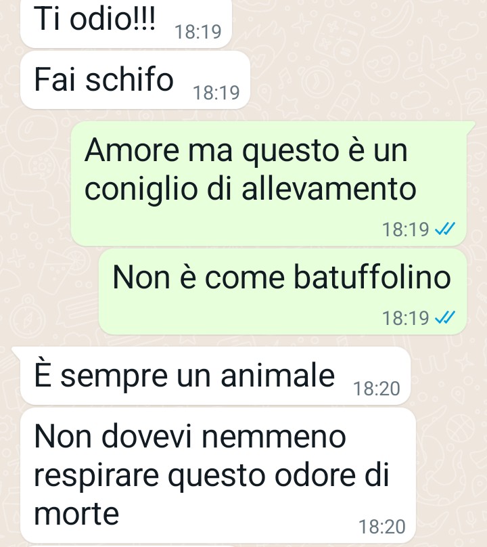Tap the word "batuffolino" in the sent message
The height and width of the screenshot is (547, 487).
point(372,277)
